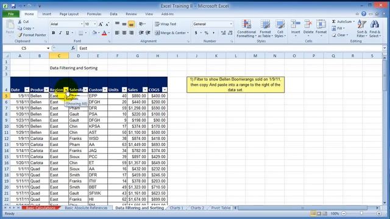Open the Basic Absolute References sheet
The height and width of the screenshot is (219, 390).
pyautogui.click(x=86, y=208)
